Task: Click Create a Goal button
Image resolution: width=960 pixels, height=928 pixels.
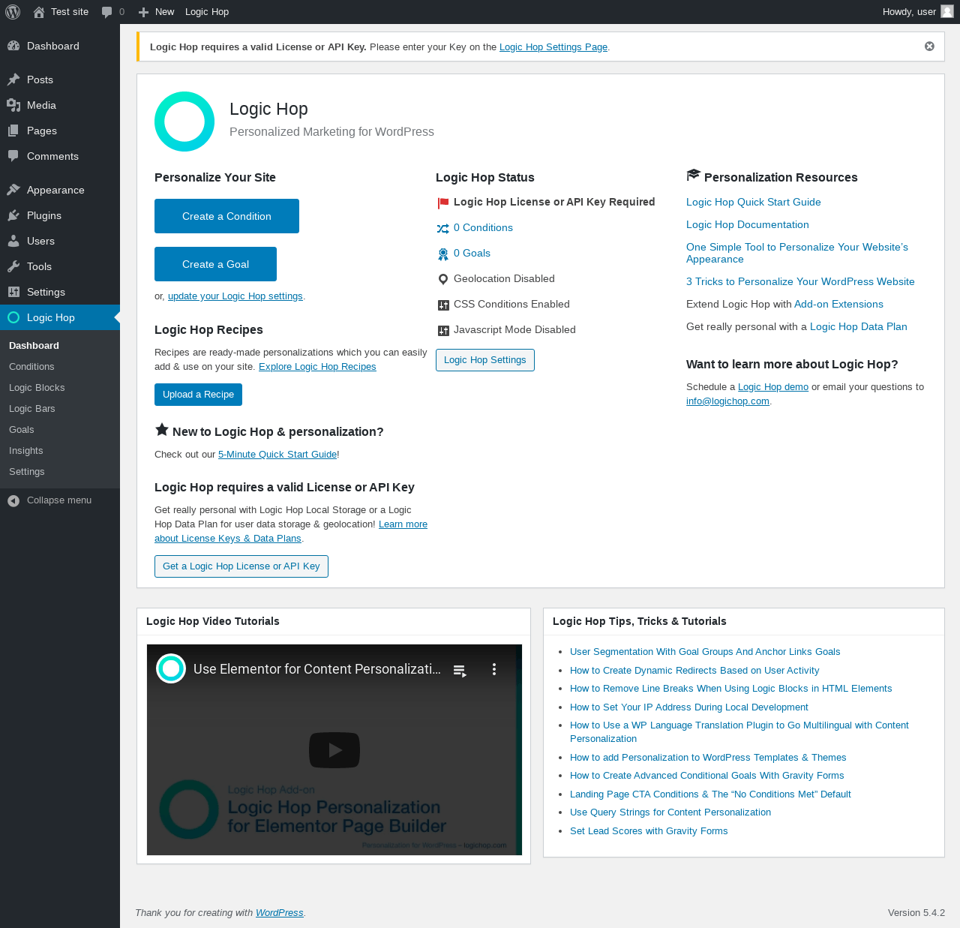Action: coord(215,264)
